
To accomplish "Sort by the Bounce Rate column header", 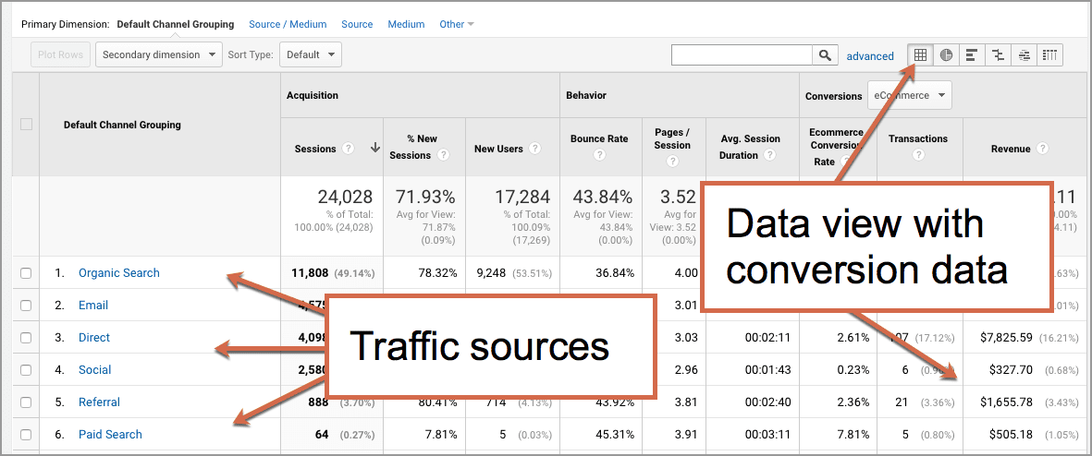I will (599, 138).
